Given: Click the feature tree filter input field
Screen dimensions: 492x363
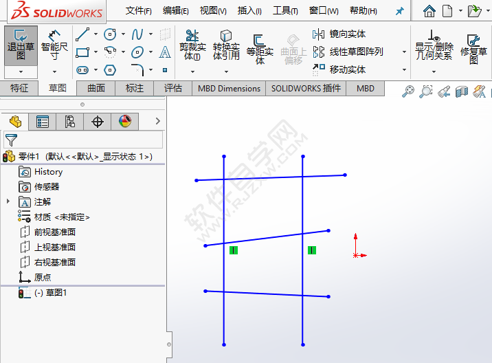Looking at the screenshot, I should [x=83, y=140].
